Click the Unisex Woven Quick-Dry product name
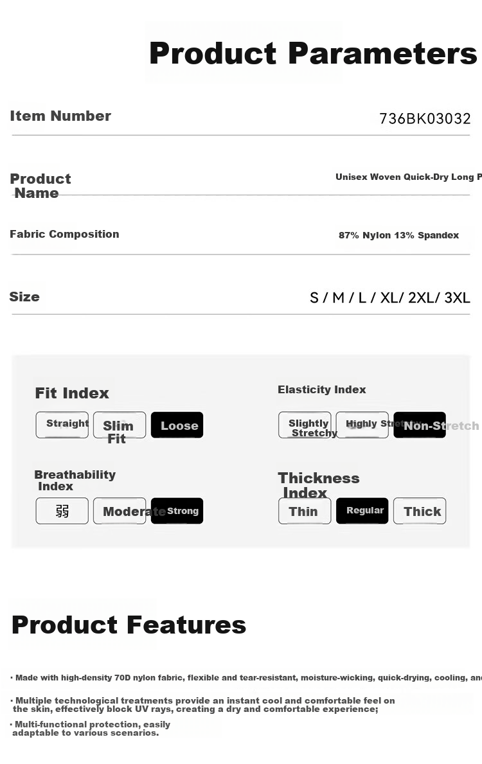Screen dimensions: 482x764 tap(408, 177)
